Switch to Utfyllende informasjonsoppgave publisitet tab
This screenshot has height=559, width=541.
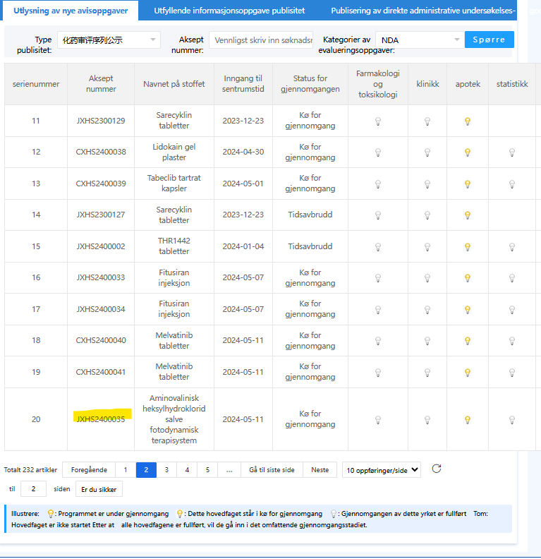coord(230,11)
